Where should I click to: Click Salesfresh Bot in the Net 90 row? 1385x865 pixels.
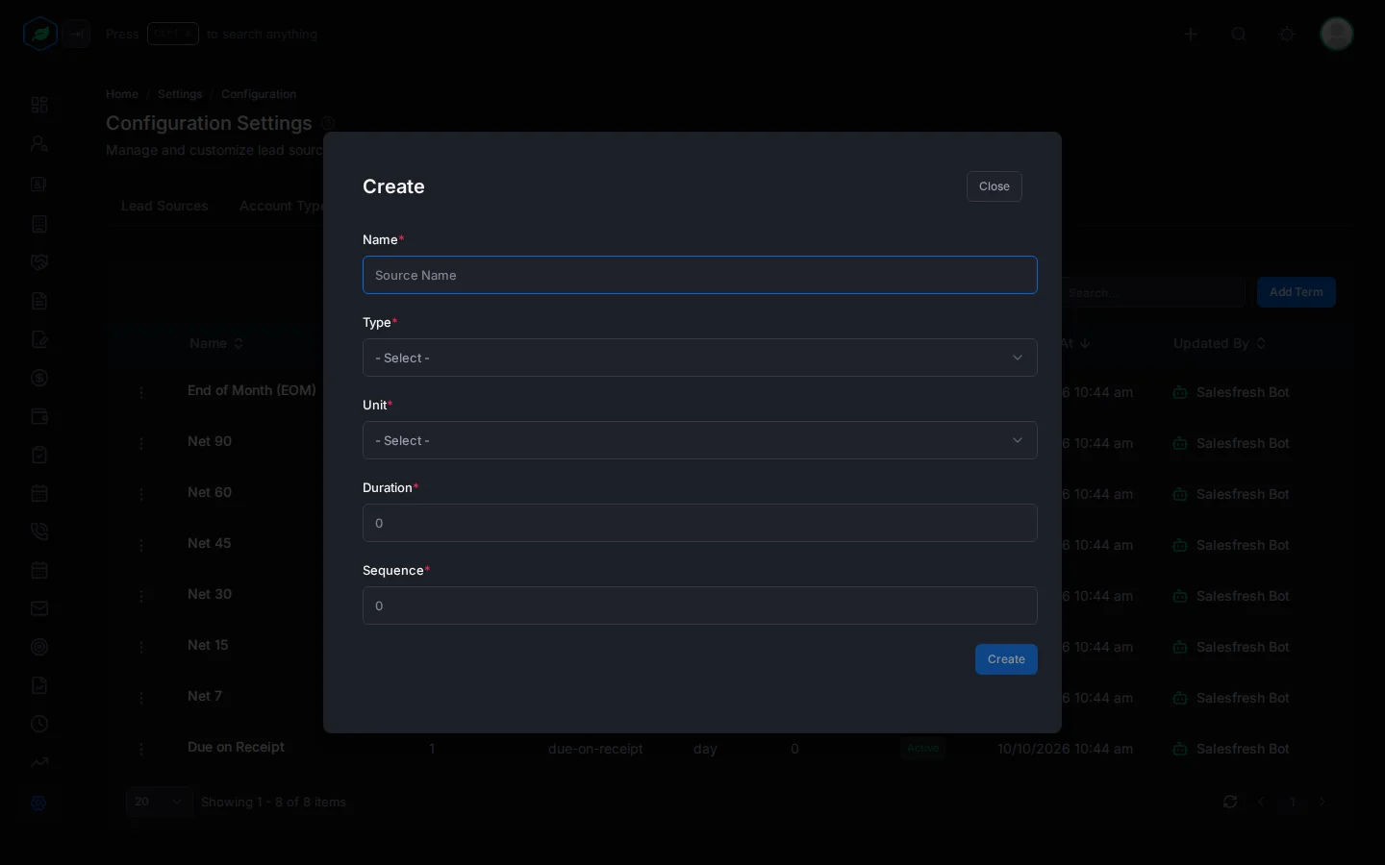(x=1243, y=443)
